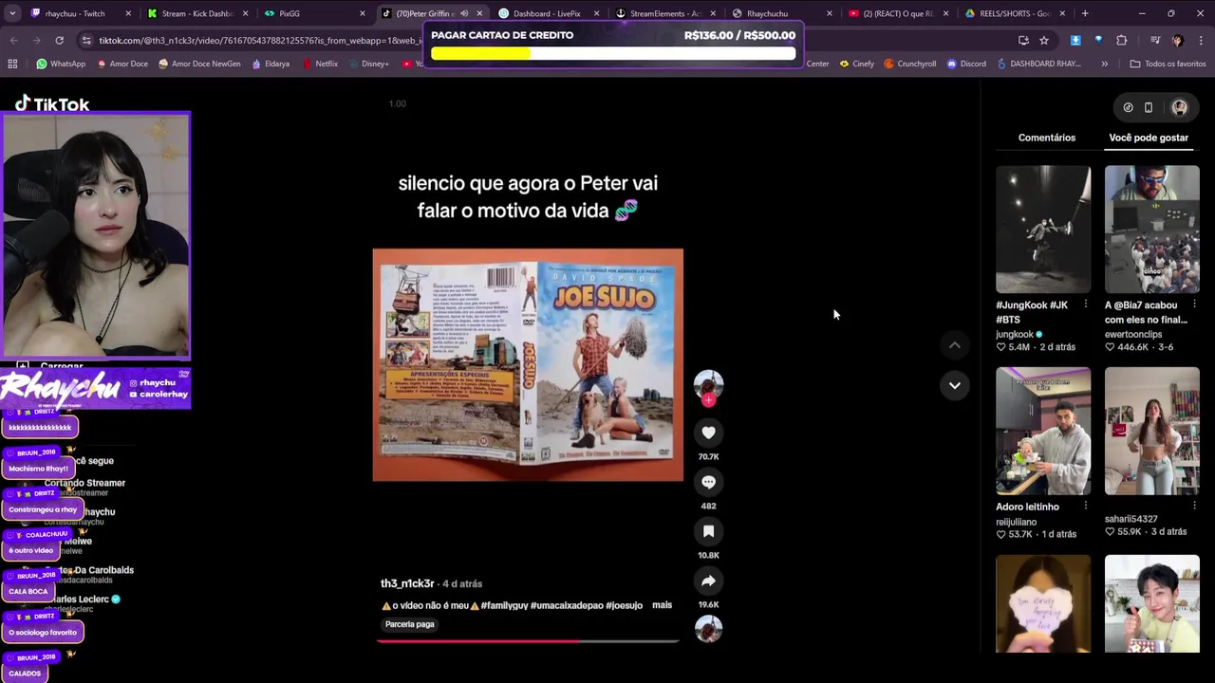The width and height of the screenshot is (1215, 683).
Task: Open the profile avatar in top right
Action: [x=1179, y=107]
